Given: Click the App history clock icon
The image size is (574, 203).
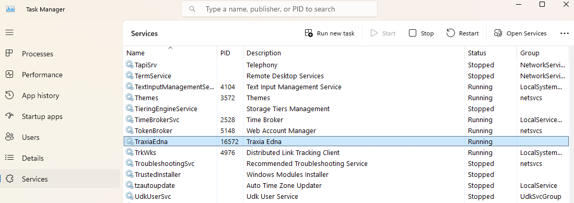Looking at the screenshot, I should point(9,95).
